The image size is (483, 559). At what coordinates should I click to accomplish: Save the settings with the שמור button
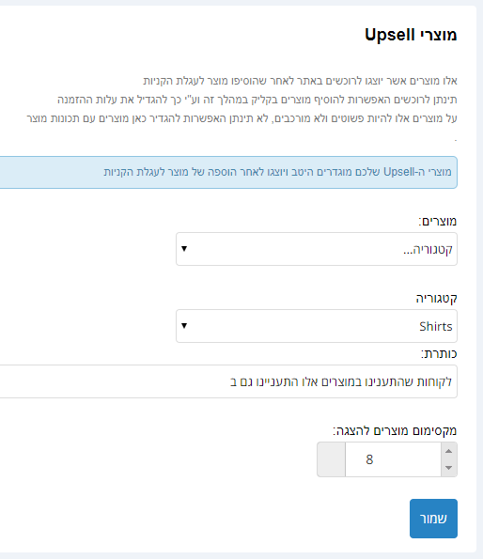coord(433,519)
